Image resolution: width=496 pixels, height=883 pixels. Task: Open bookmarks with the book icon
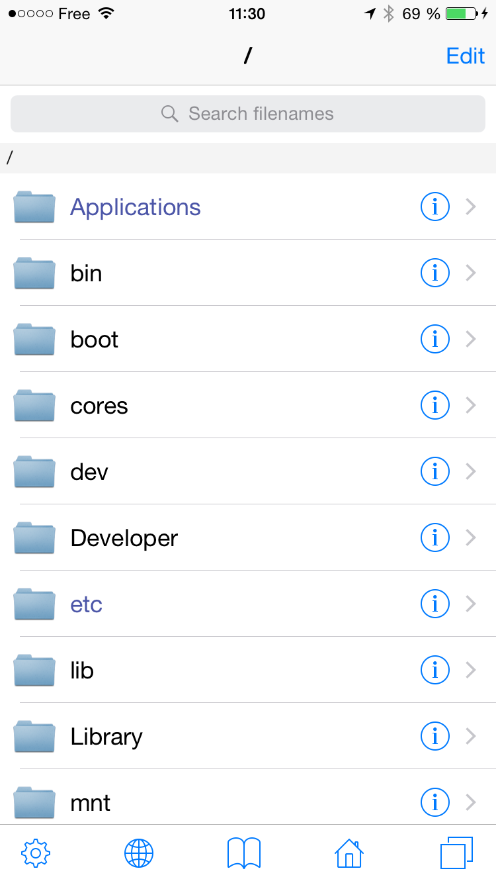(244, 853)
